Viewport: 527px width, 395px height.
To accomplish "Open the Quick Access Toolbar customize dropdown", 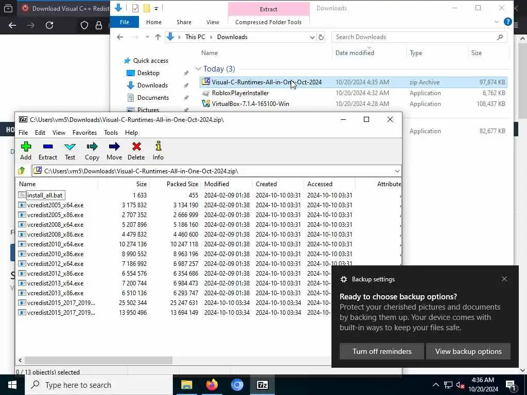I will (x=156, y=8).
